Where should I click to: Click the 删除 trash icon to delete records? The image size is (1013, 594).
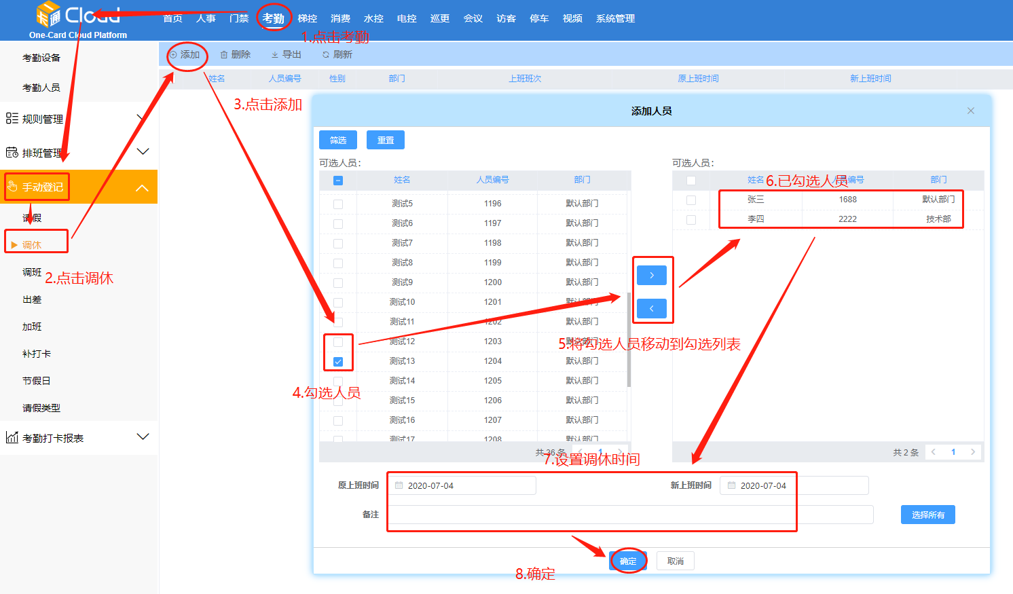225,54
